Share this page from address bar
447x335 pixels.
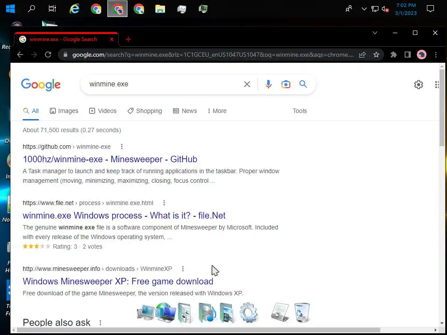(x=362, y=55)
